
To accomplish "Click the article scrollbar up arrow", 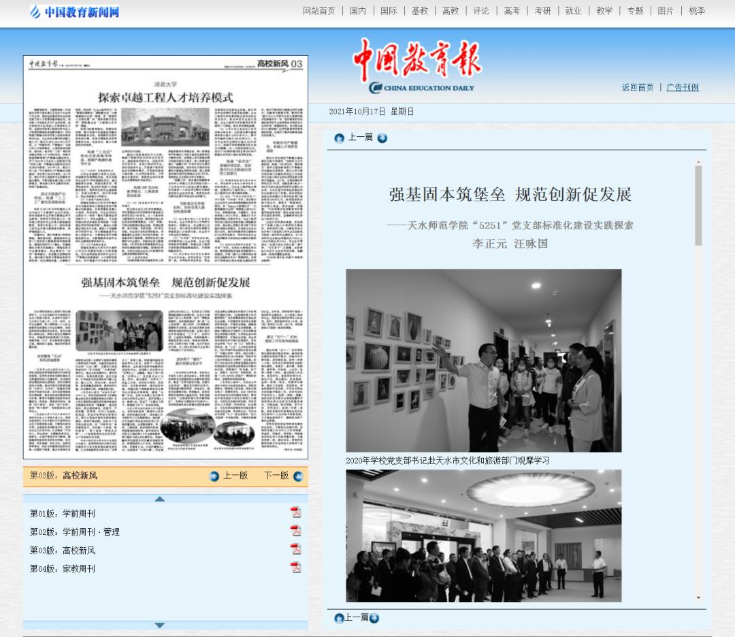I will (x=698, y=162).
